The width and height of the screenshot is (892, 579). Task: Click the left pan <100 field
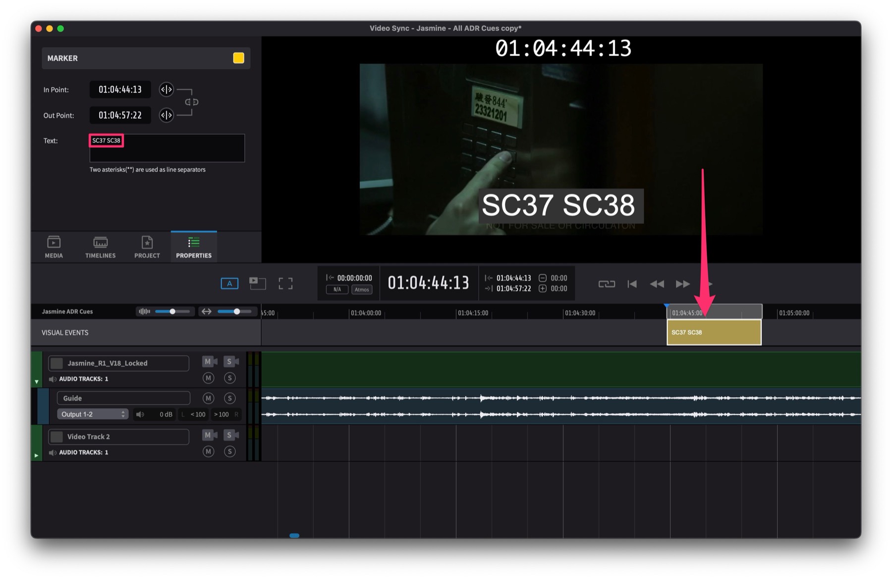[198, 414]
